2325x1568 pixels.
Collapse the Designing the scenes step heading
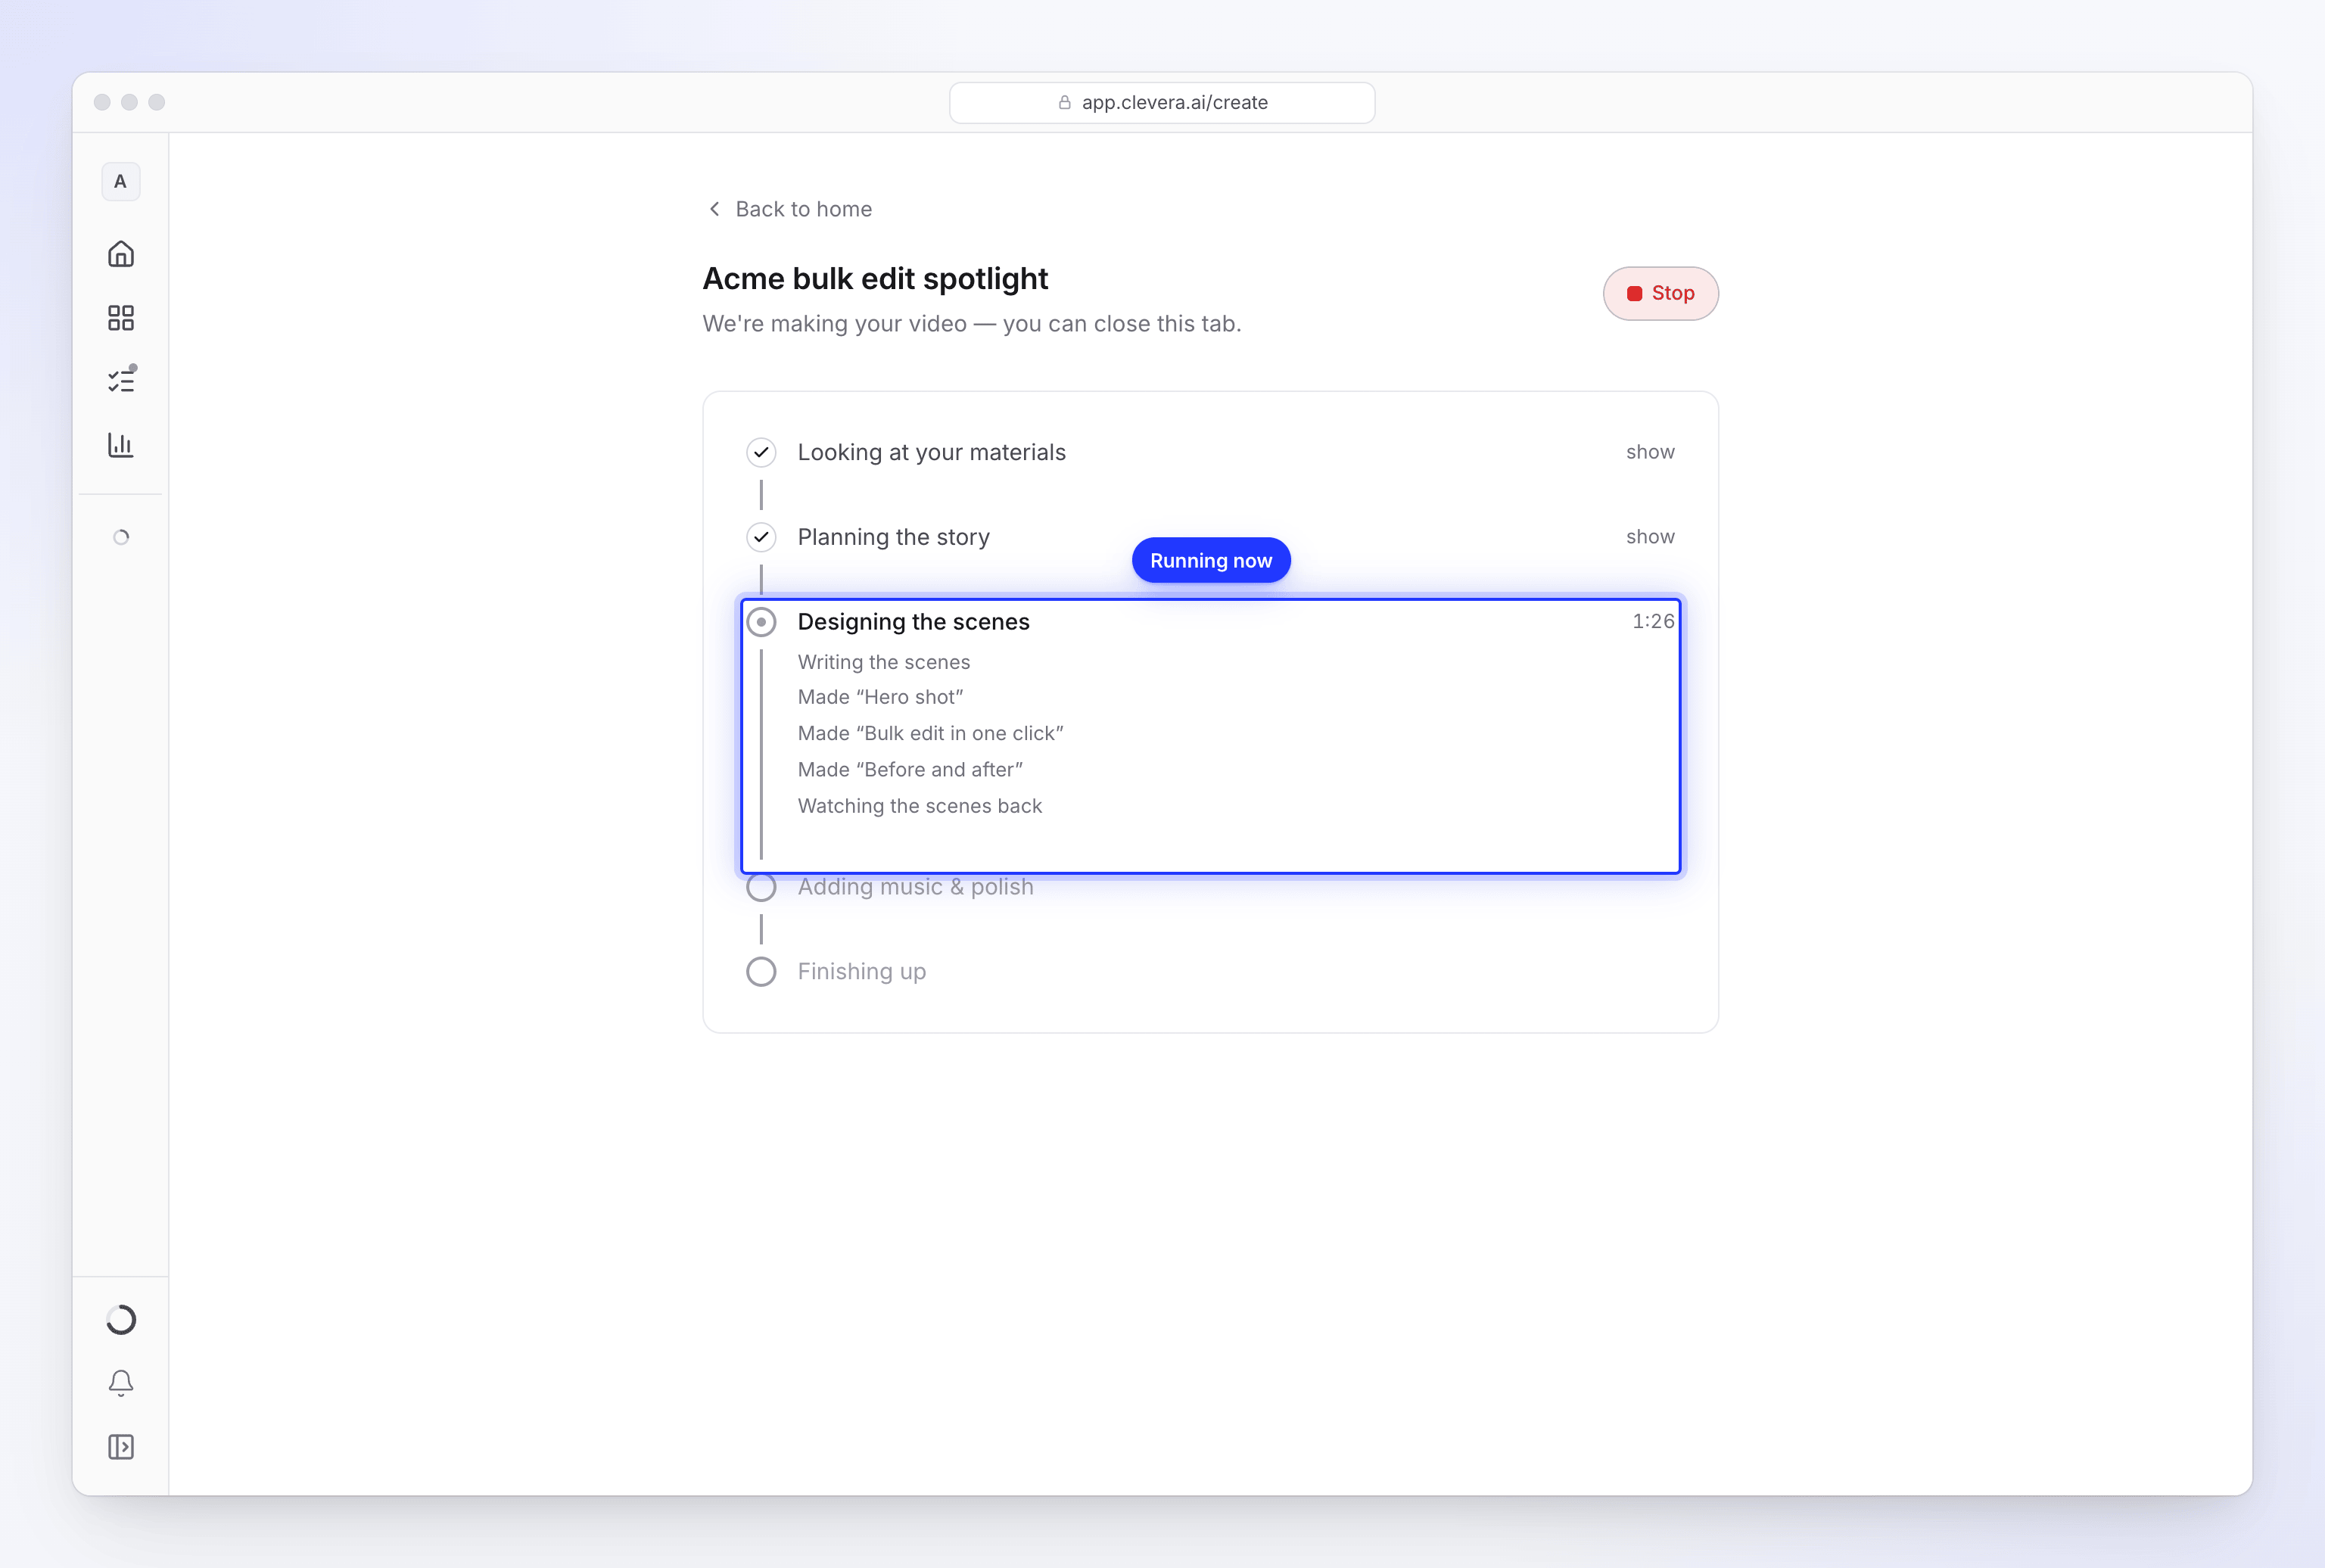pyautogui.click(x=913, y=622)
